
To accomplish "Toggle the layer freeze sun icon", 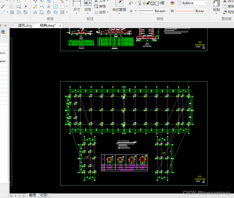I will click(x=144, y=3).
